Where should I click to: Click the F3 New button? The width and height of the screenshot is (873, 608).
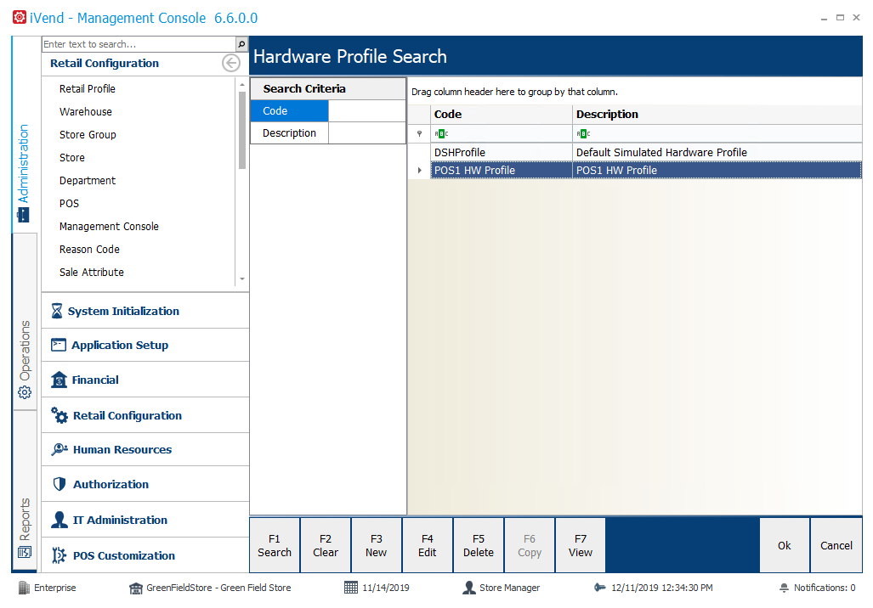point(377,545)
